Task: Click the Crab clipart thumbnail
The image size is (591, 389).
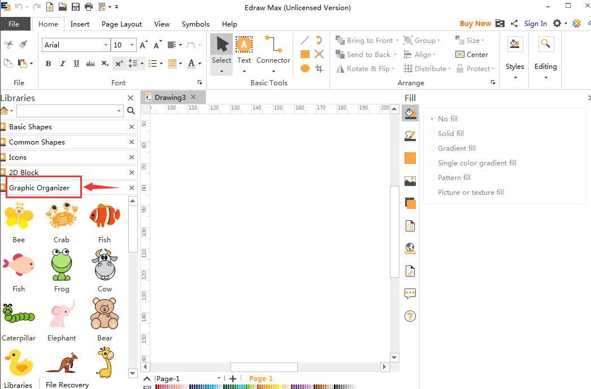Action: point(62,216)
